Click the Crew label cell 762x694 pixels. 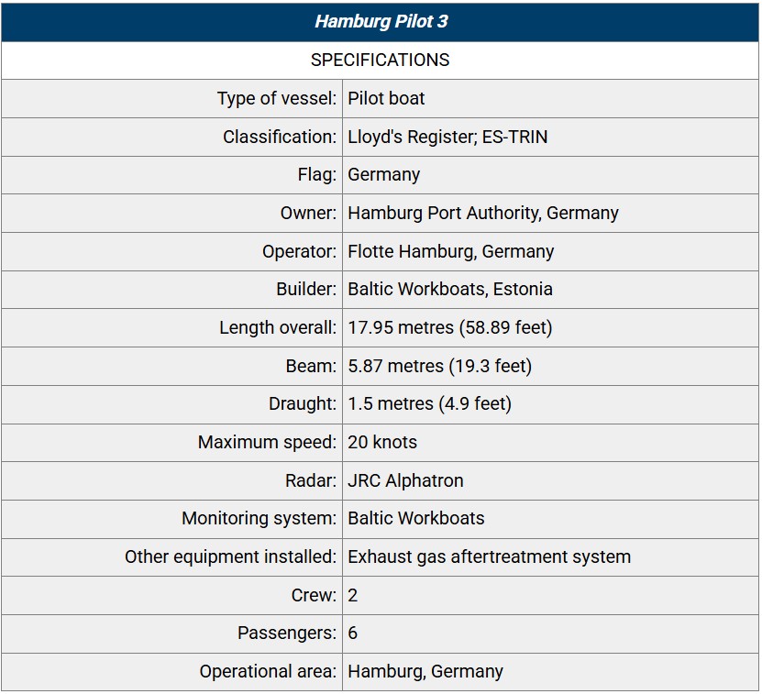tap(172, 595)
